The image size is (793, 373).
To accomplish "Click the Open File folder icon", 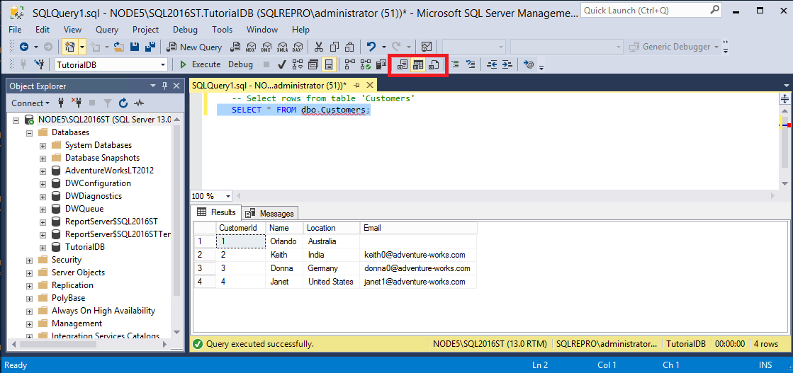I will pos(119,47).
